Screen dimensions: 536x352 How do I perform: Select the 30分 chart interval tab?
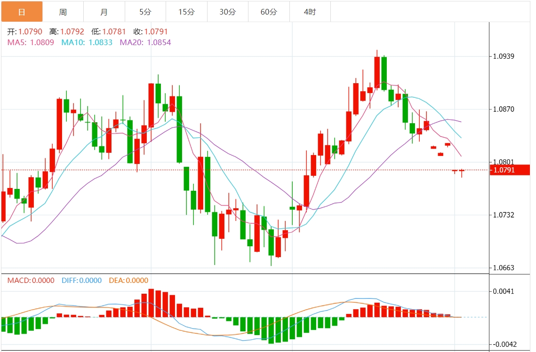(228, 12)
